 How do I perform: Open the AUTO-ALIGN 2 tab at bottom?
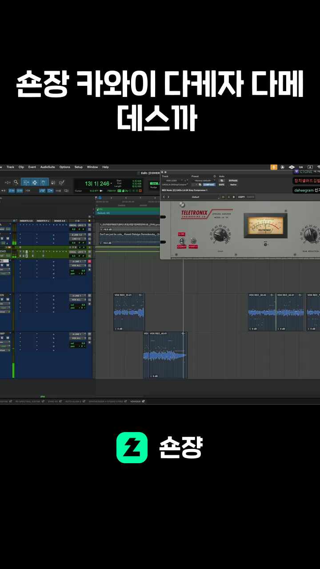point(75,401)
